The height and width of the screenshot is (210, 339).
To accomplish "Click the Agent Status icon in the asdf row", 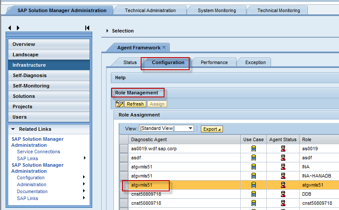I will [x=283, y=158].
